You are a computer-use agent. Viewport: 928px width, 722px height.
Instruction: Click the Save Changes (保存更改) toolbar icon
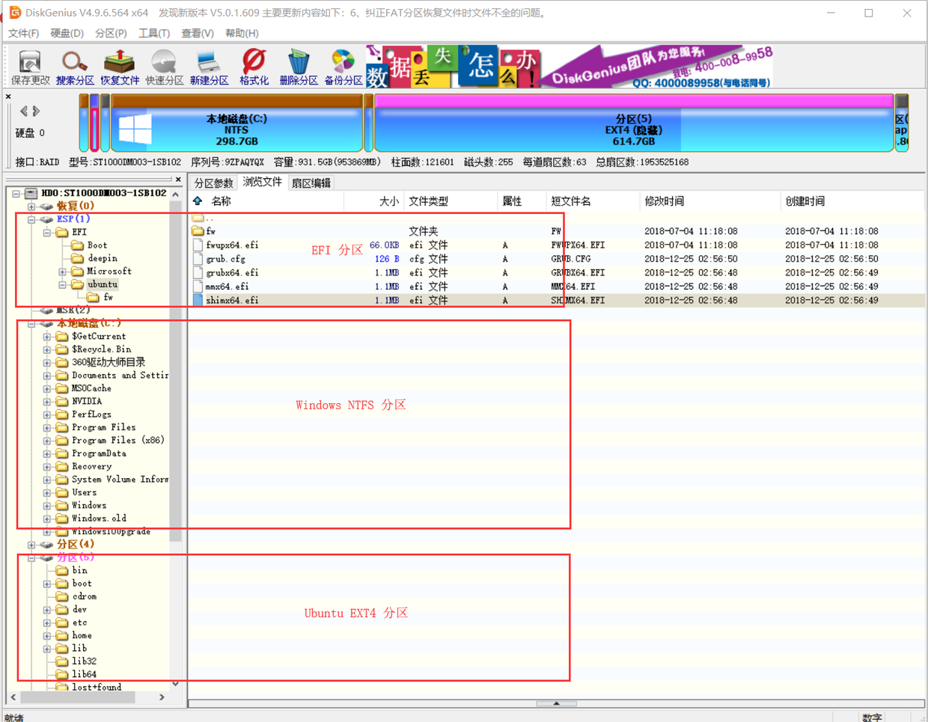[x=30, y=67]
